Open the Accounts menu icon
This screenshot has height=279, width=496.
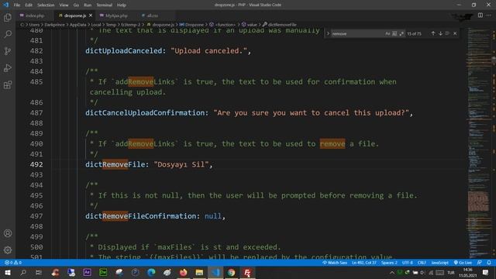(x=8, y=233)
